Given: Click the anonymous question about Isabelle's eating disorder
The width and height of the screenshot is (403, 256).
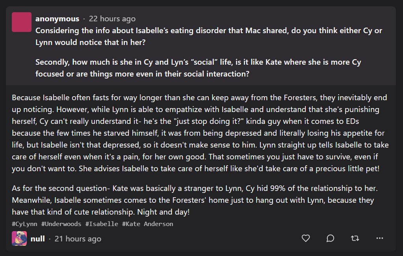Looking at the screenshot, I should (209, 36).
